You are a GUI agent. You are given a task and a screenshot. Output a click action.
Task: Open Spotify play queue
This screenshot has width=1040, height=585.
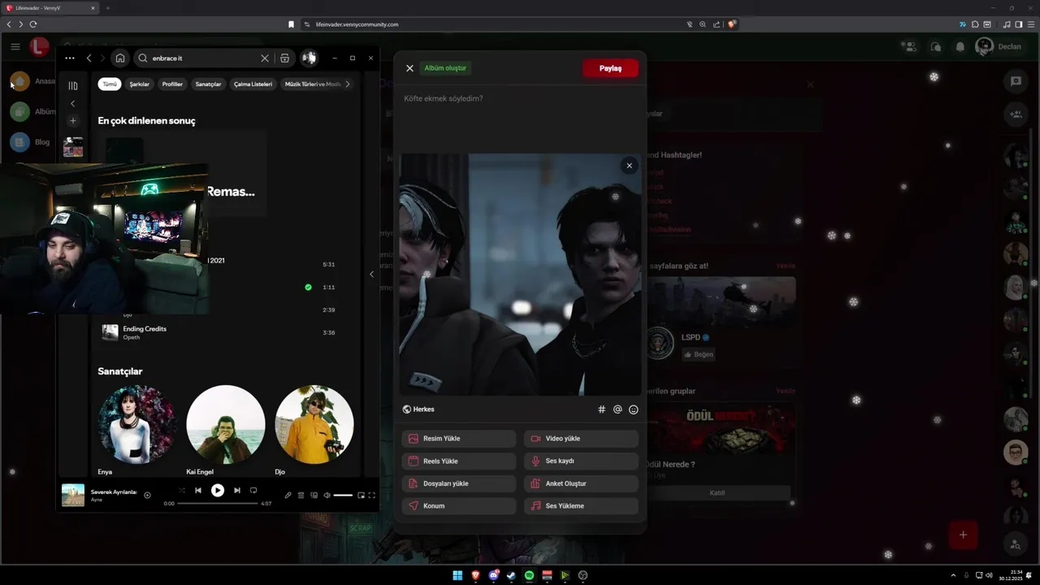pos(301,496)
